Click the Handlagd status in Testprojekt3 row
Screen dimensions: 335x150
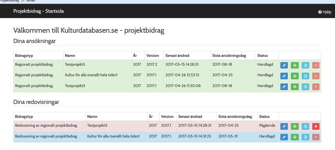click(x=265, y=86)
